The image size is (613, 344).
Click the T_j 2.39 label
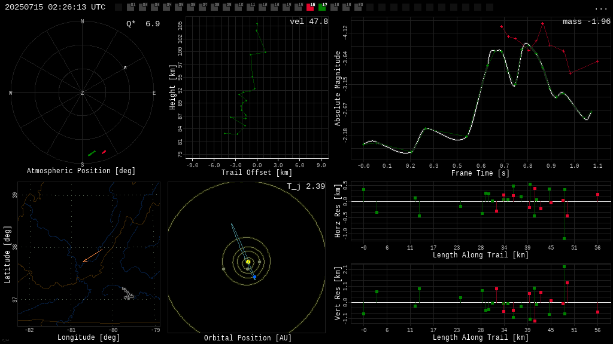[x=305, y=187]
